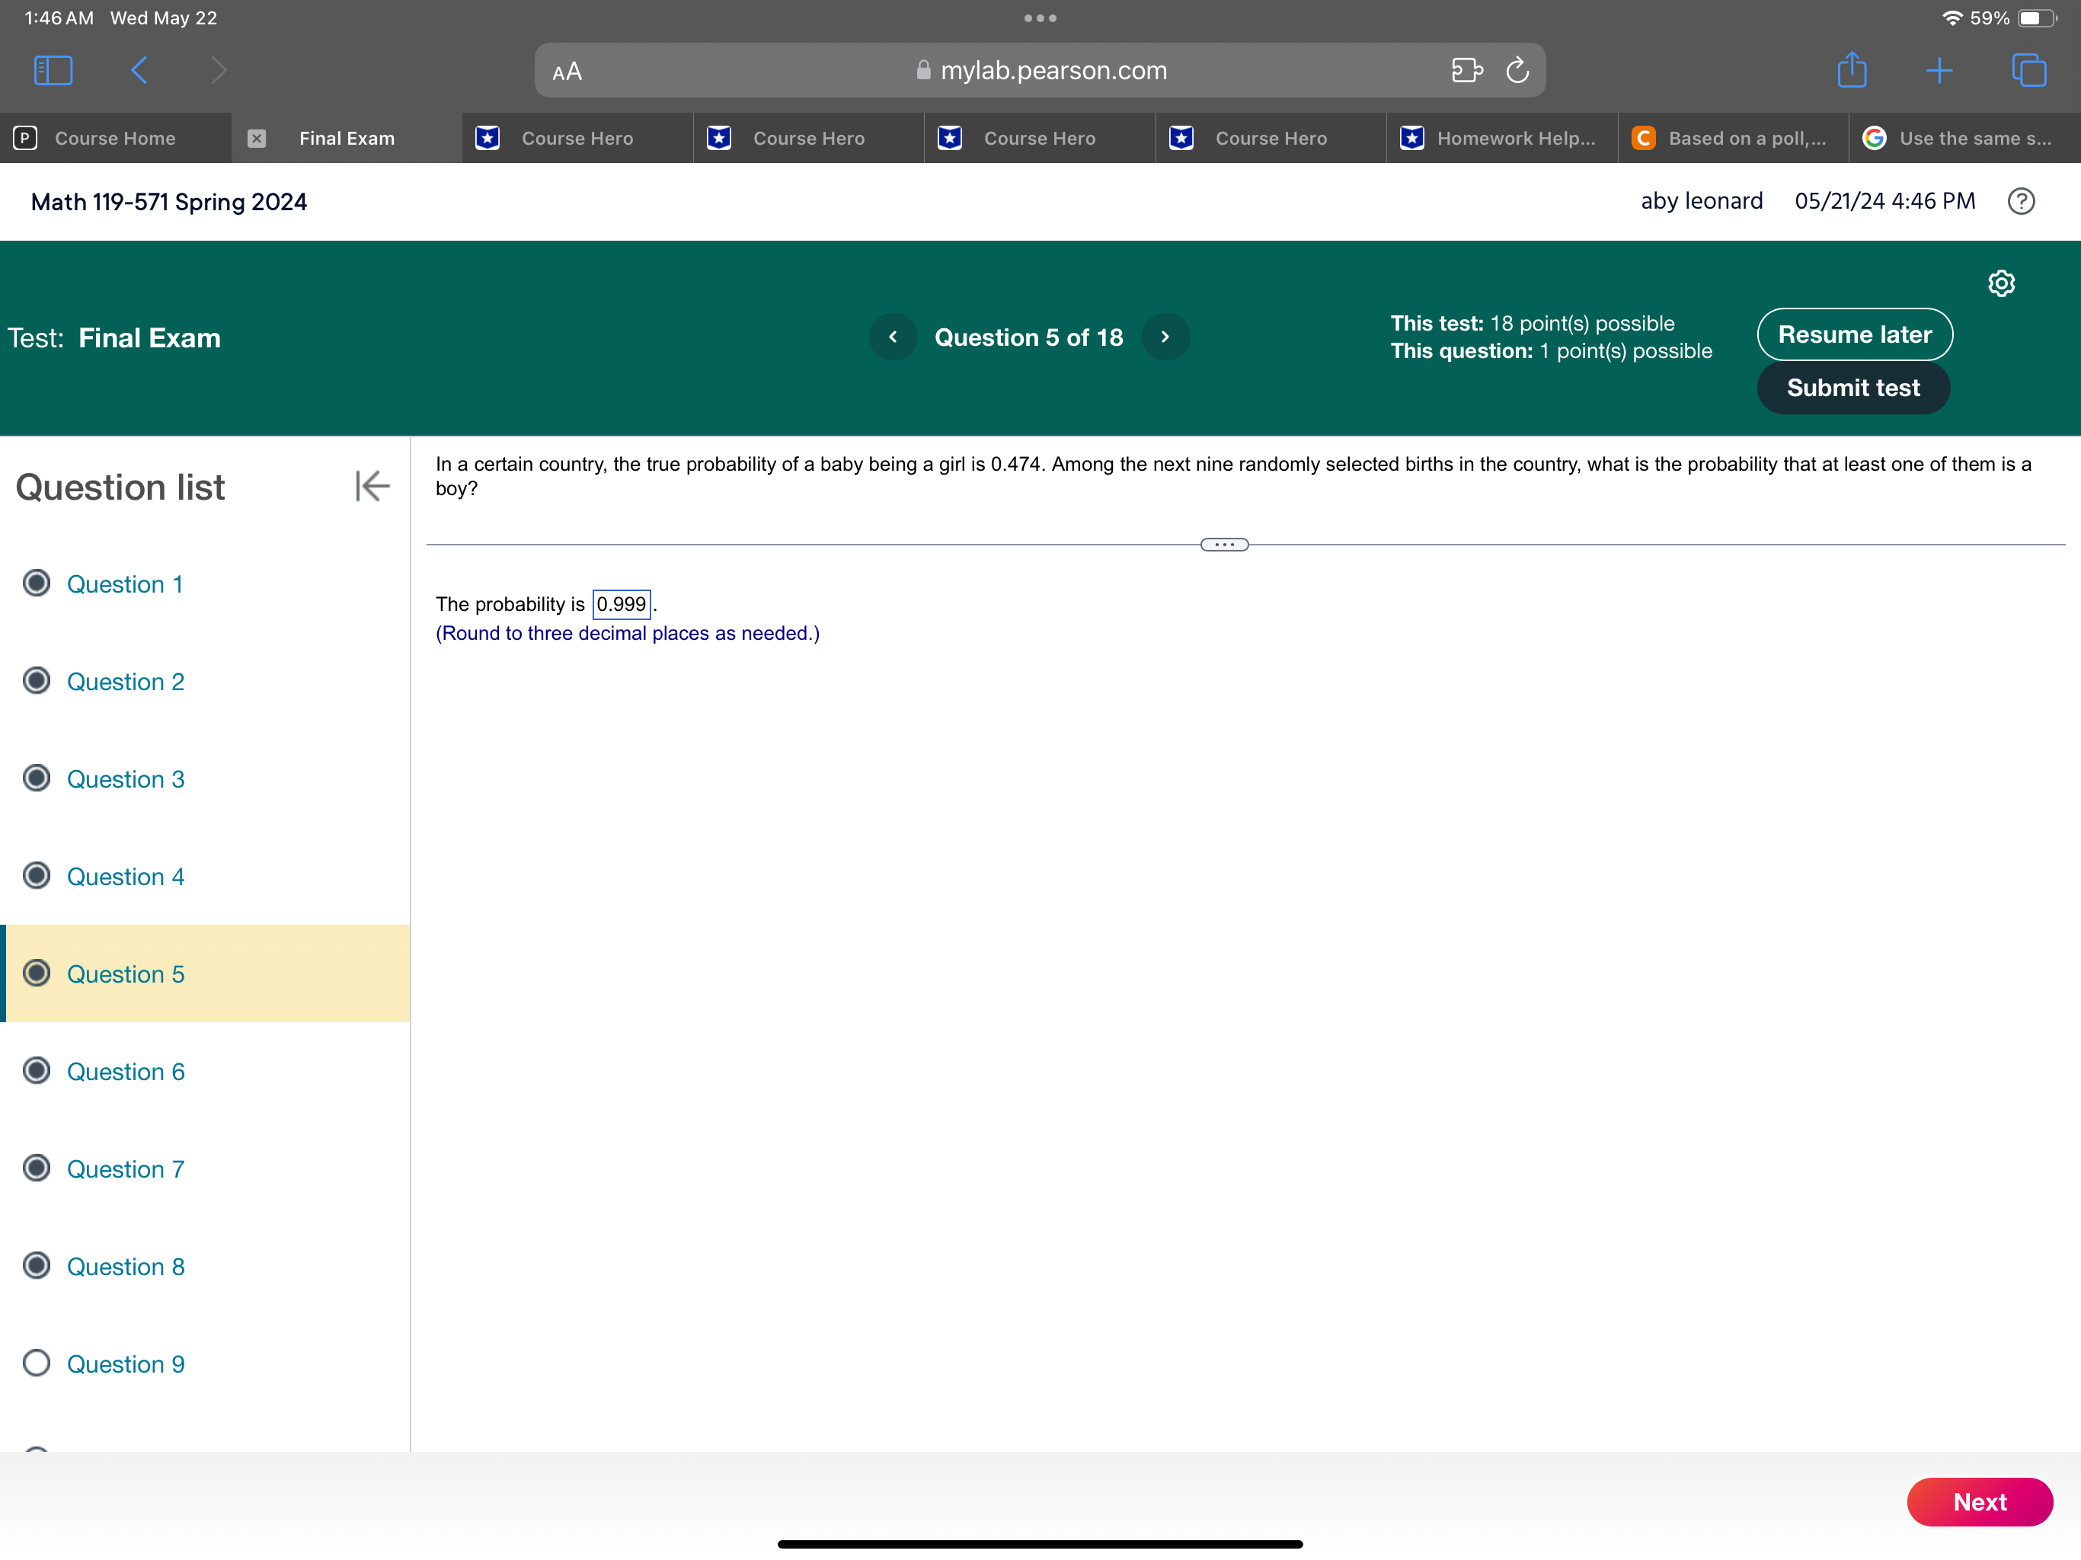The width and height of the screenshot is (2081, 1560).
Task: Click the next question arrow icon
Action: click(x=1163, y=337)
